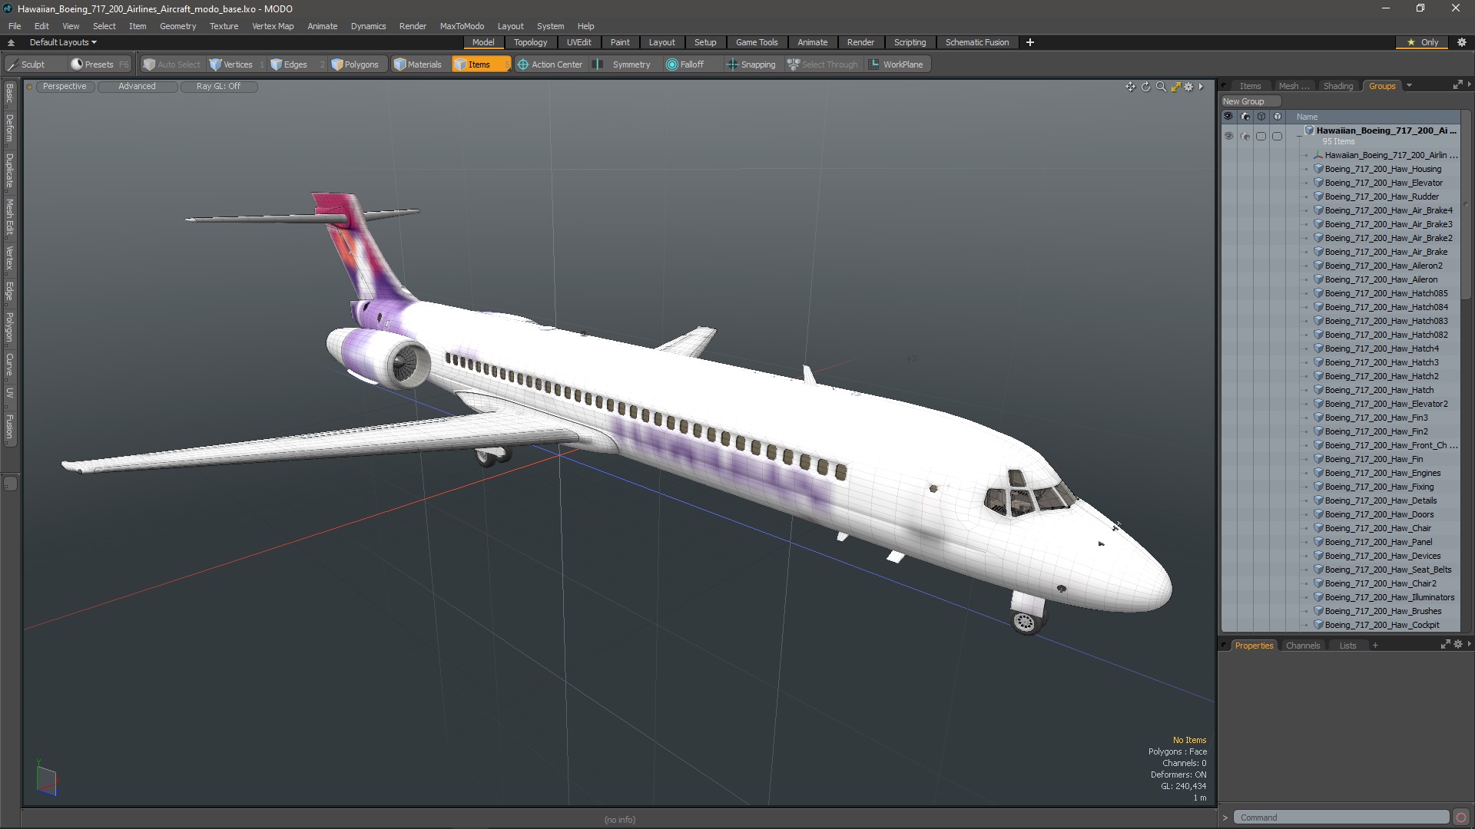The height and width of the screenshot is (829, 1475).
Task: Open the Vertex Map menu
Action: tap(273, 26)
